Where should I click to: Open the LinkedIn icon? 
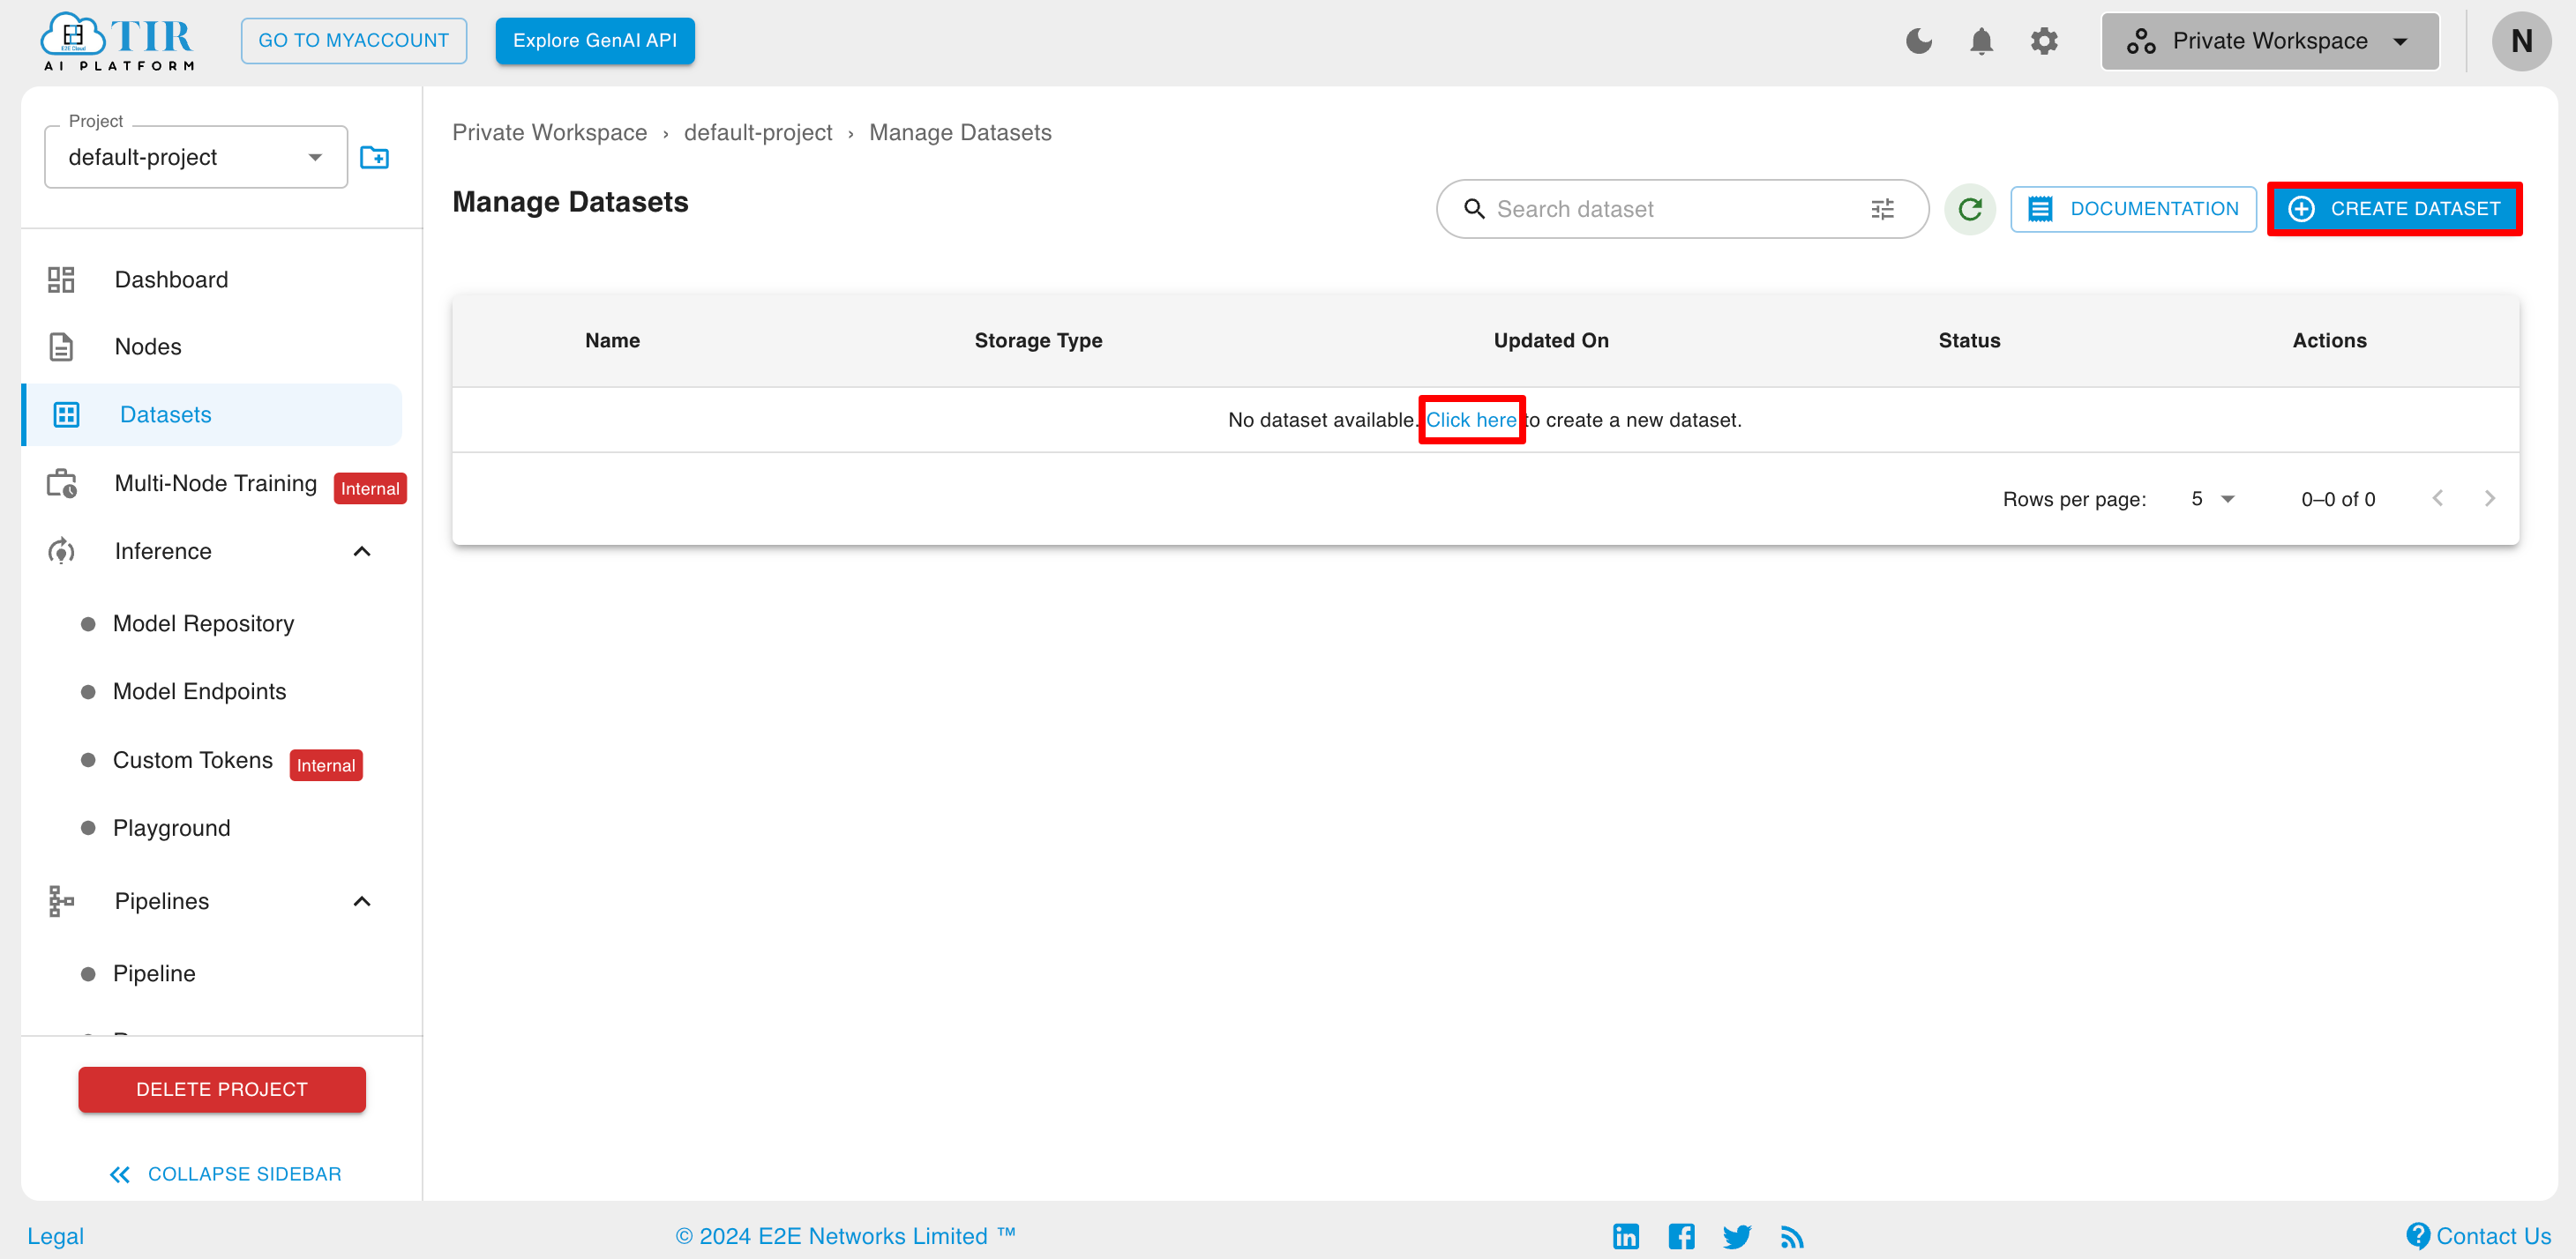tap(1626, 1236)
